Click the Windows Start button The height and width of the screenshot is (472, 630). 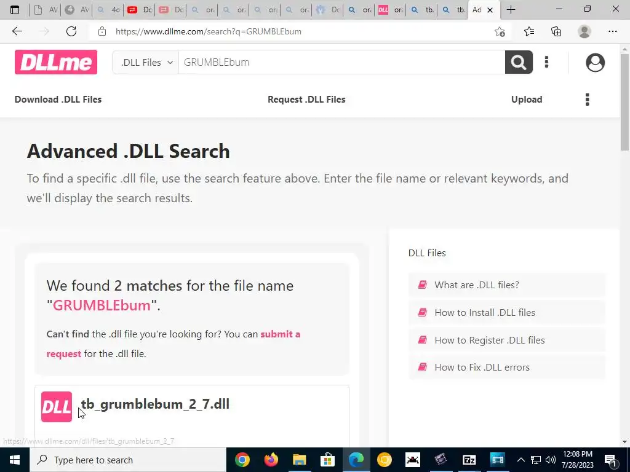pyautogui.click(x=15, y=460)
